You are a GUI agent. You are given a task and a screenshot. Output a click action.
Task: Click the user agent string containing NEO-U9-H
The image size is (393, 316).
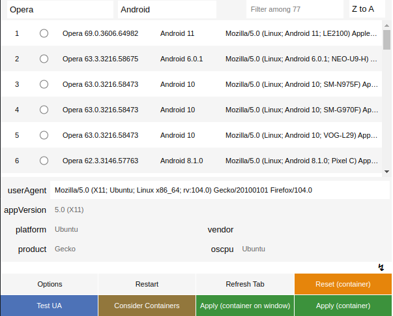click(x=301, y=59)
